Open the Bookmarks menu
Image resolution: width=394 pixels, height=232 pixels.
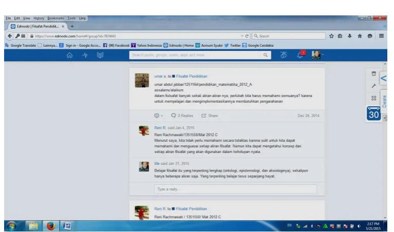coord(56,18)
